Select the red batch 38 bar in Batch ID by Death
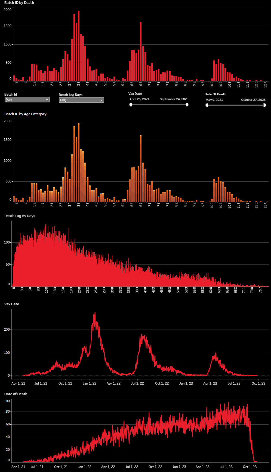Image resolution: width=271 pixels, height=472 pixels. point(79,46)
